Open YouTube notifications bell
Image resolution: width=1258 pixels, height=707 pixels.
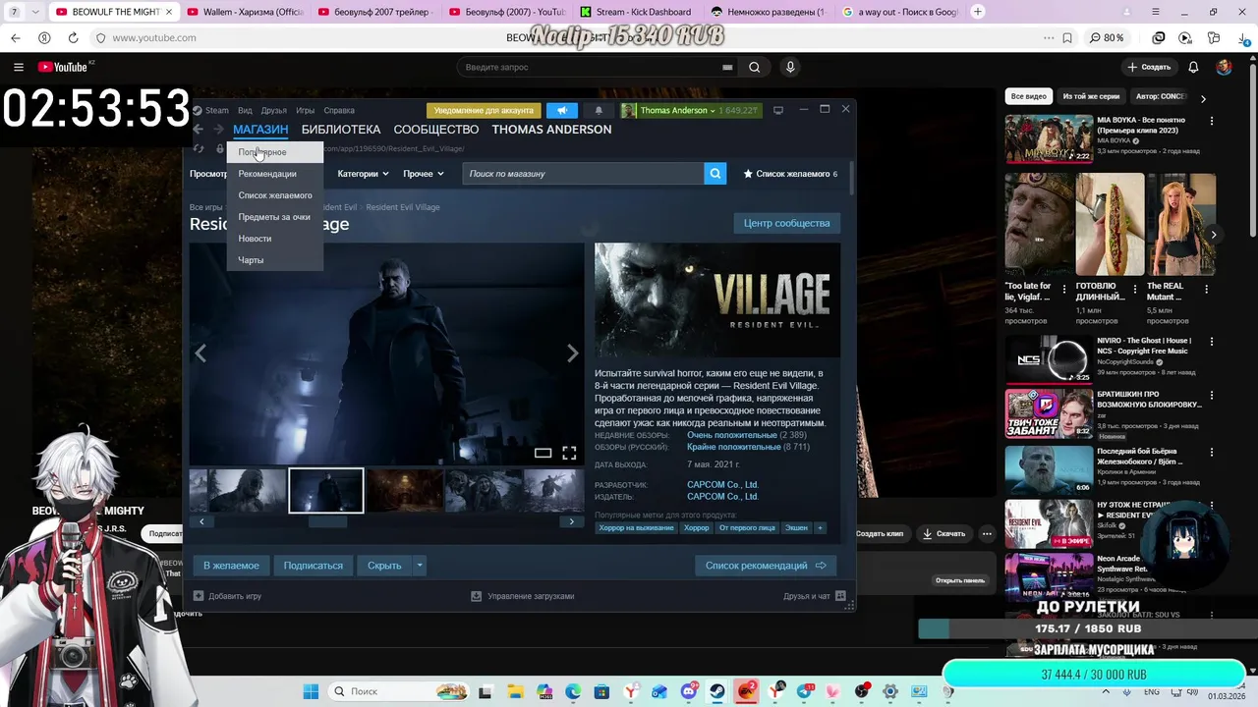[1193, 67]
